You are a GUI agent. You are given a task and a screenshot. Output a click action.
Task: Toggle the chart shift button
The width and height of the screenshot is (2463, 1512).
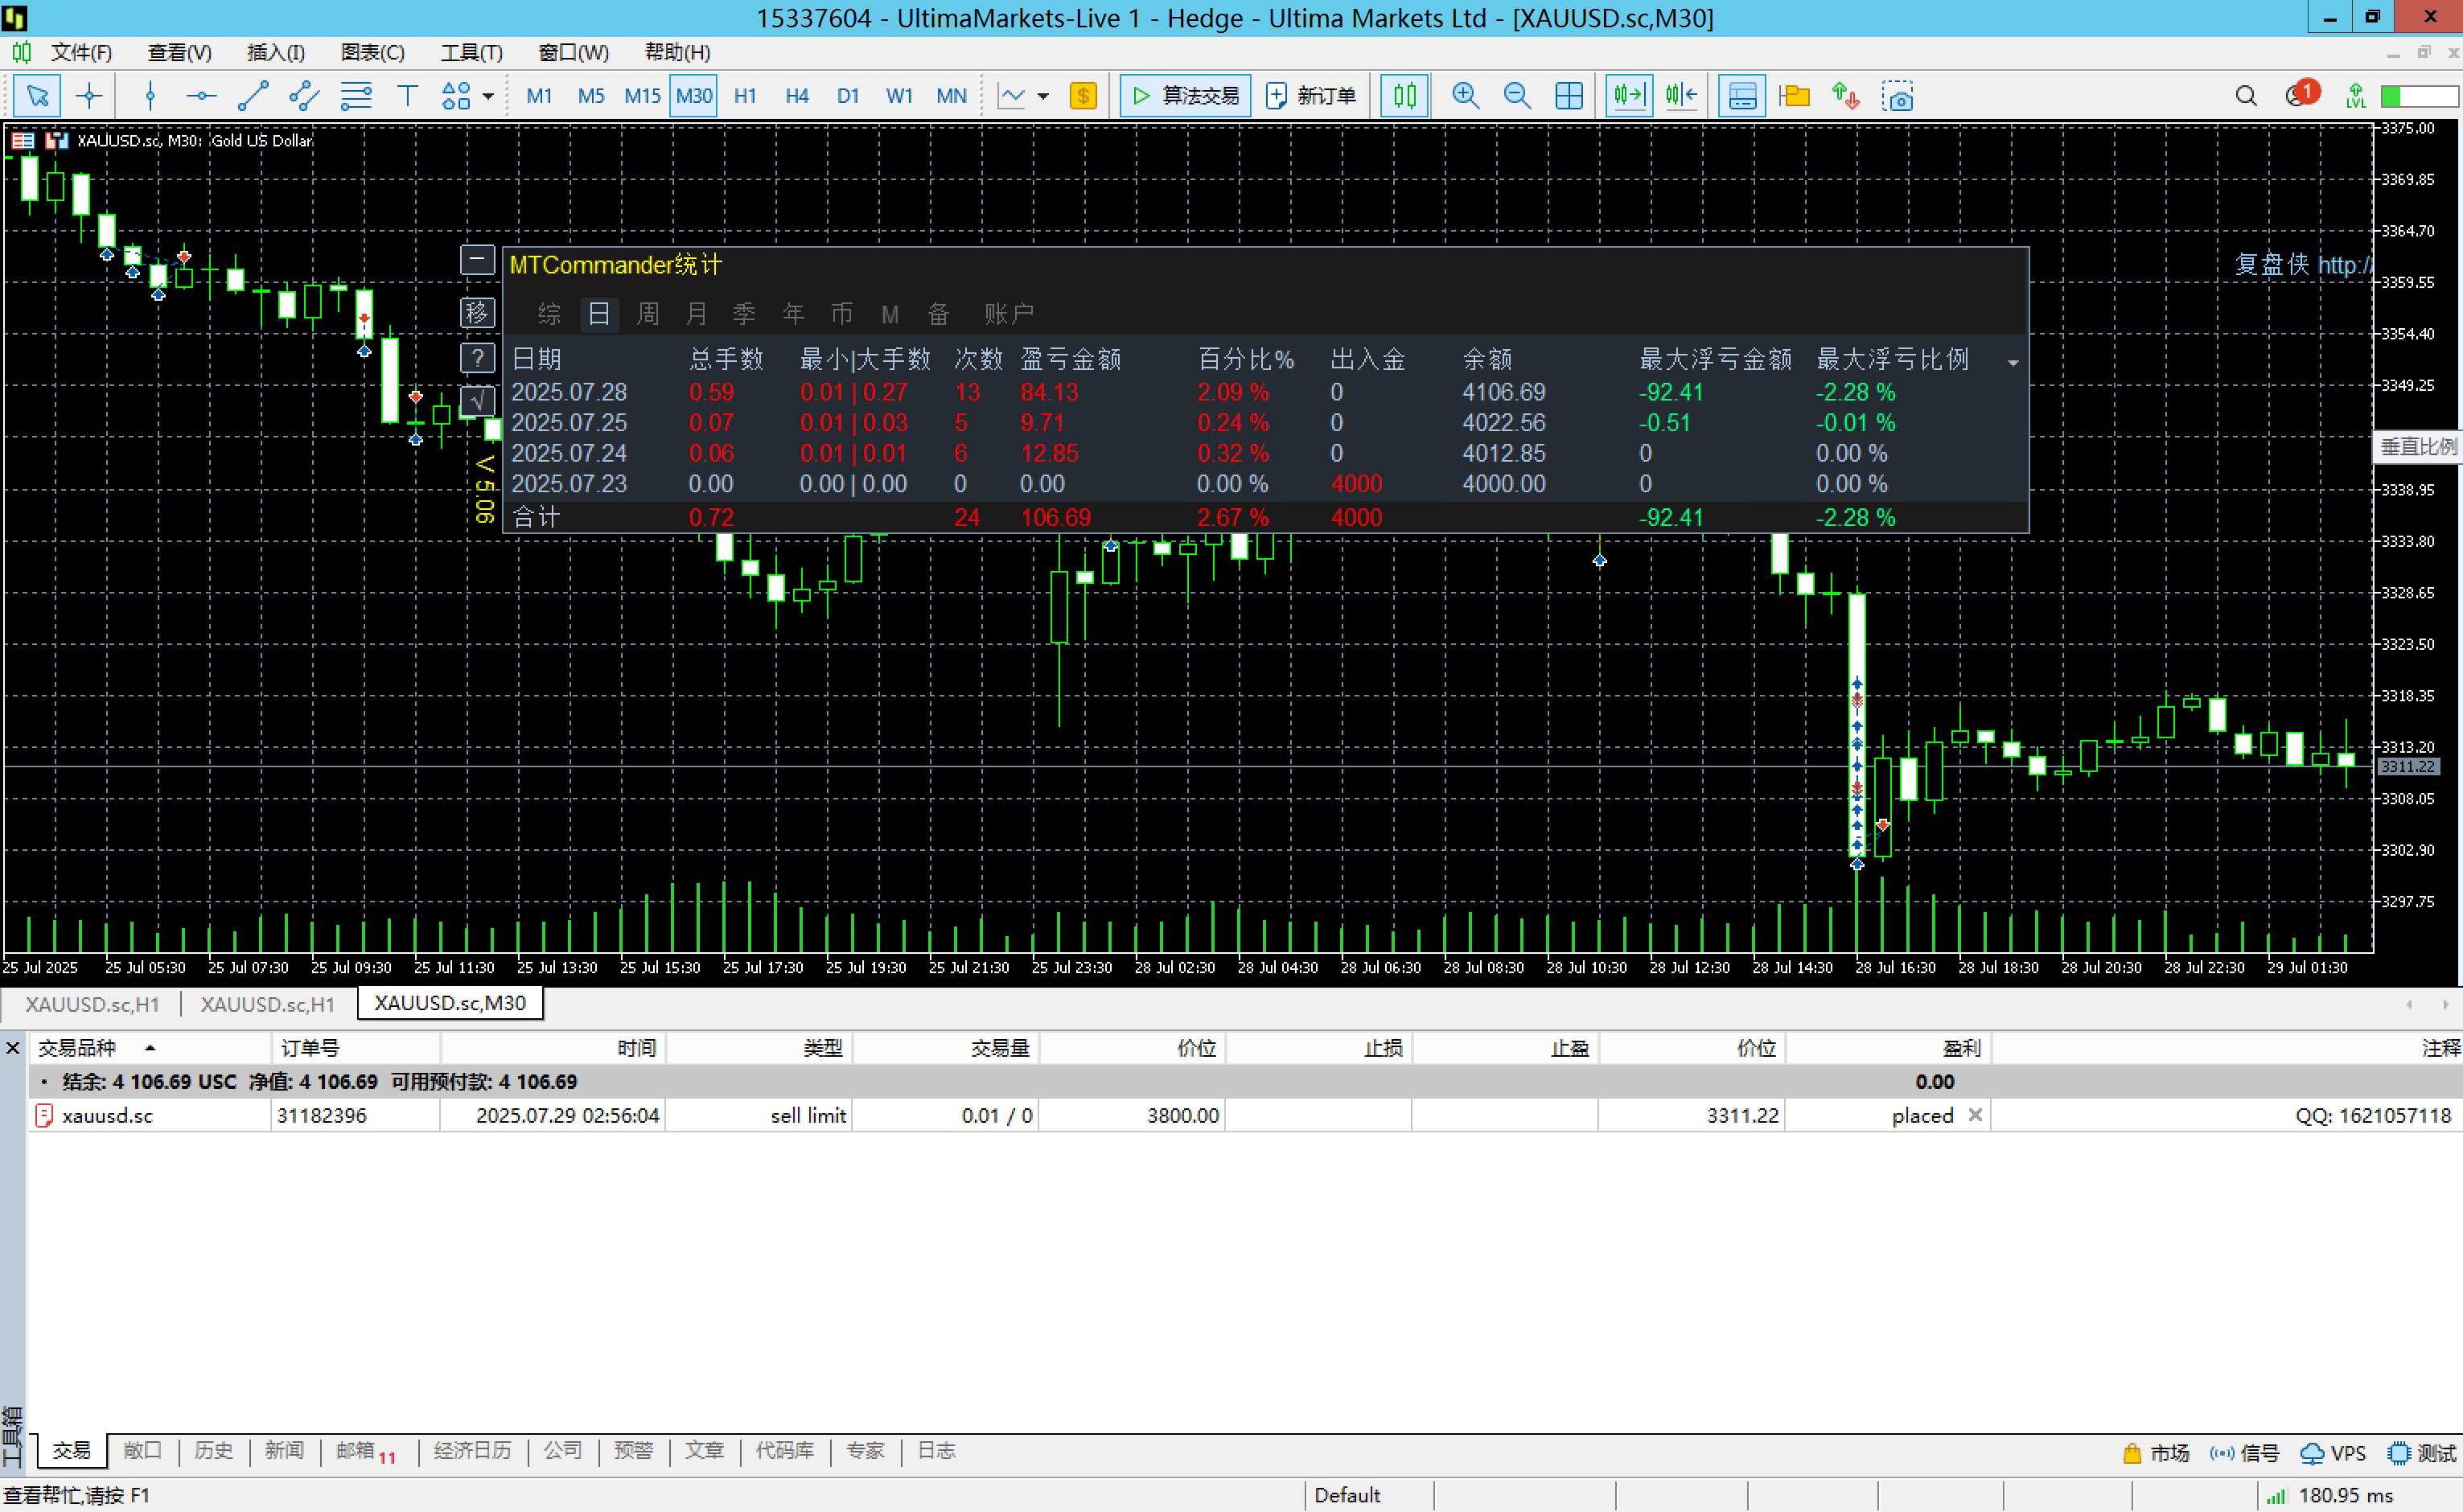point(1681,96)
